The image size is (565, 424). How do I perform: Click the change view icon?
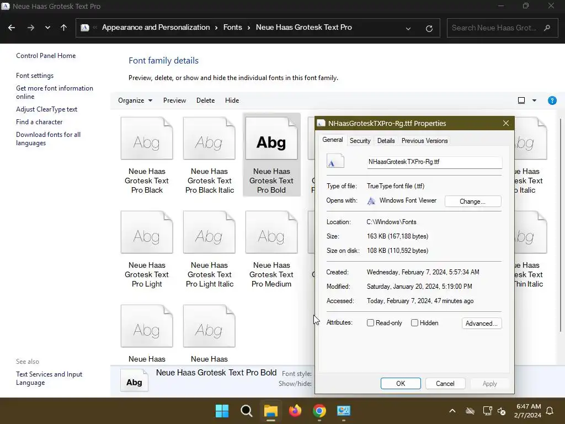521,100
